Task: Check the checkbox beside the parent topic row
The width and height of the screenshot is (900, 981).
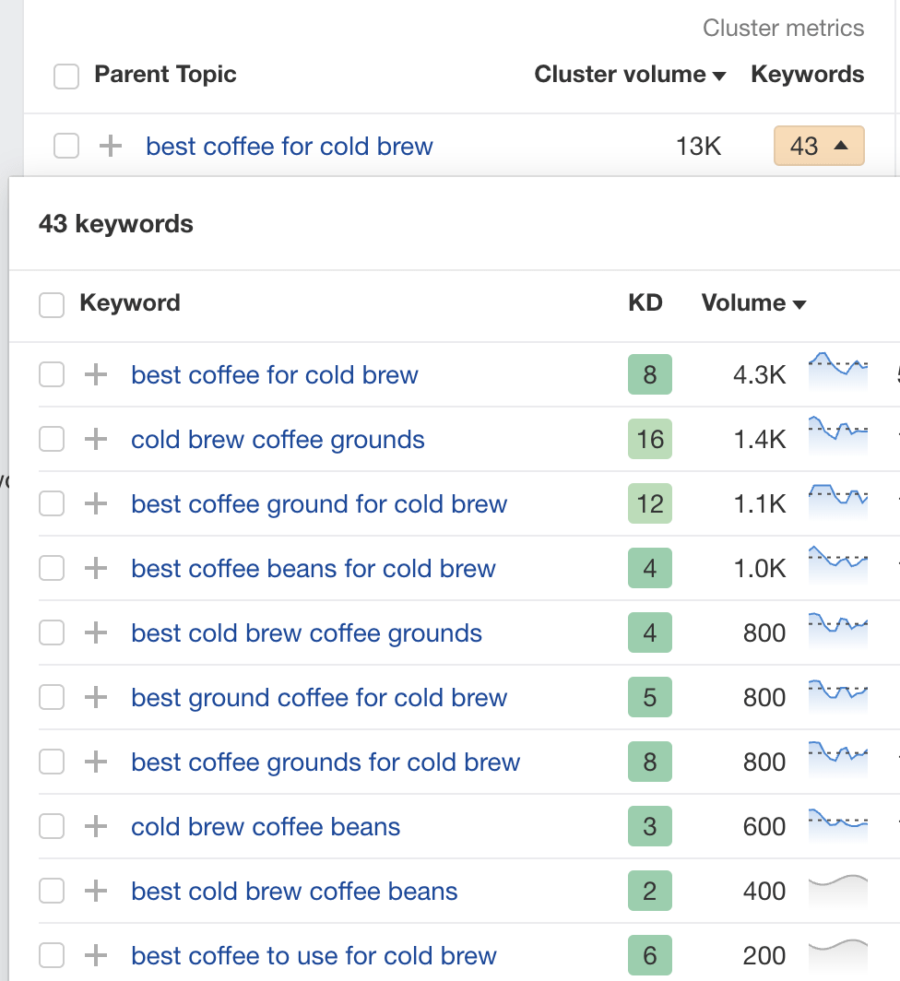Action: pos(66,146)
